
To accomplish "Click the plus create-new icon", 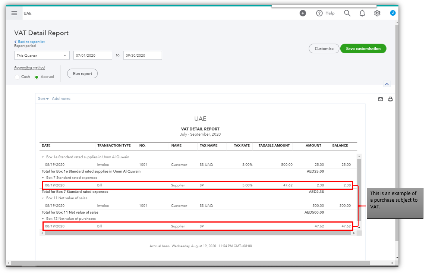I will (303, 13).
